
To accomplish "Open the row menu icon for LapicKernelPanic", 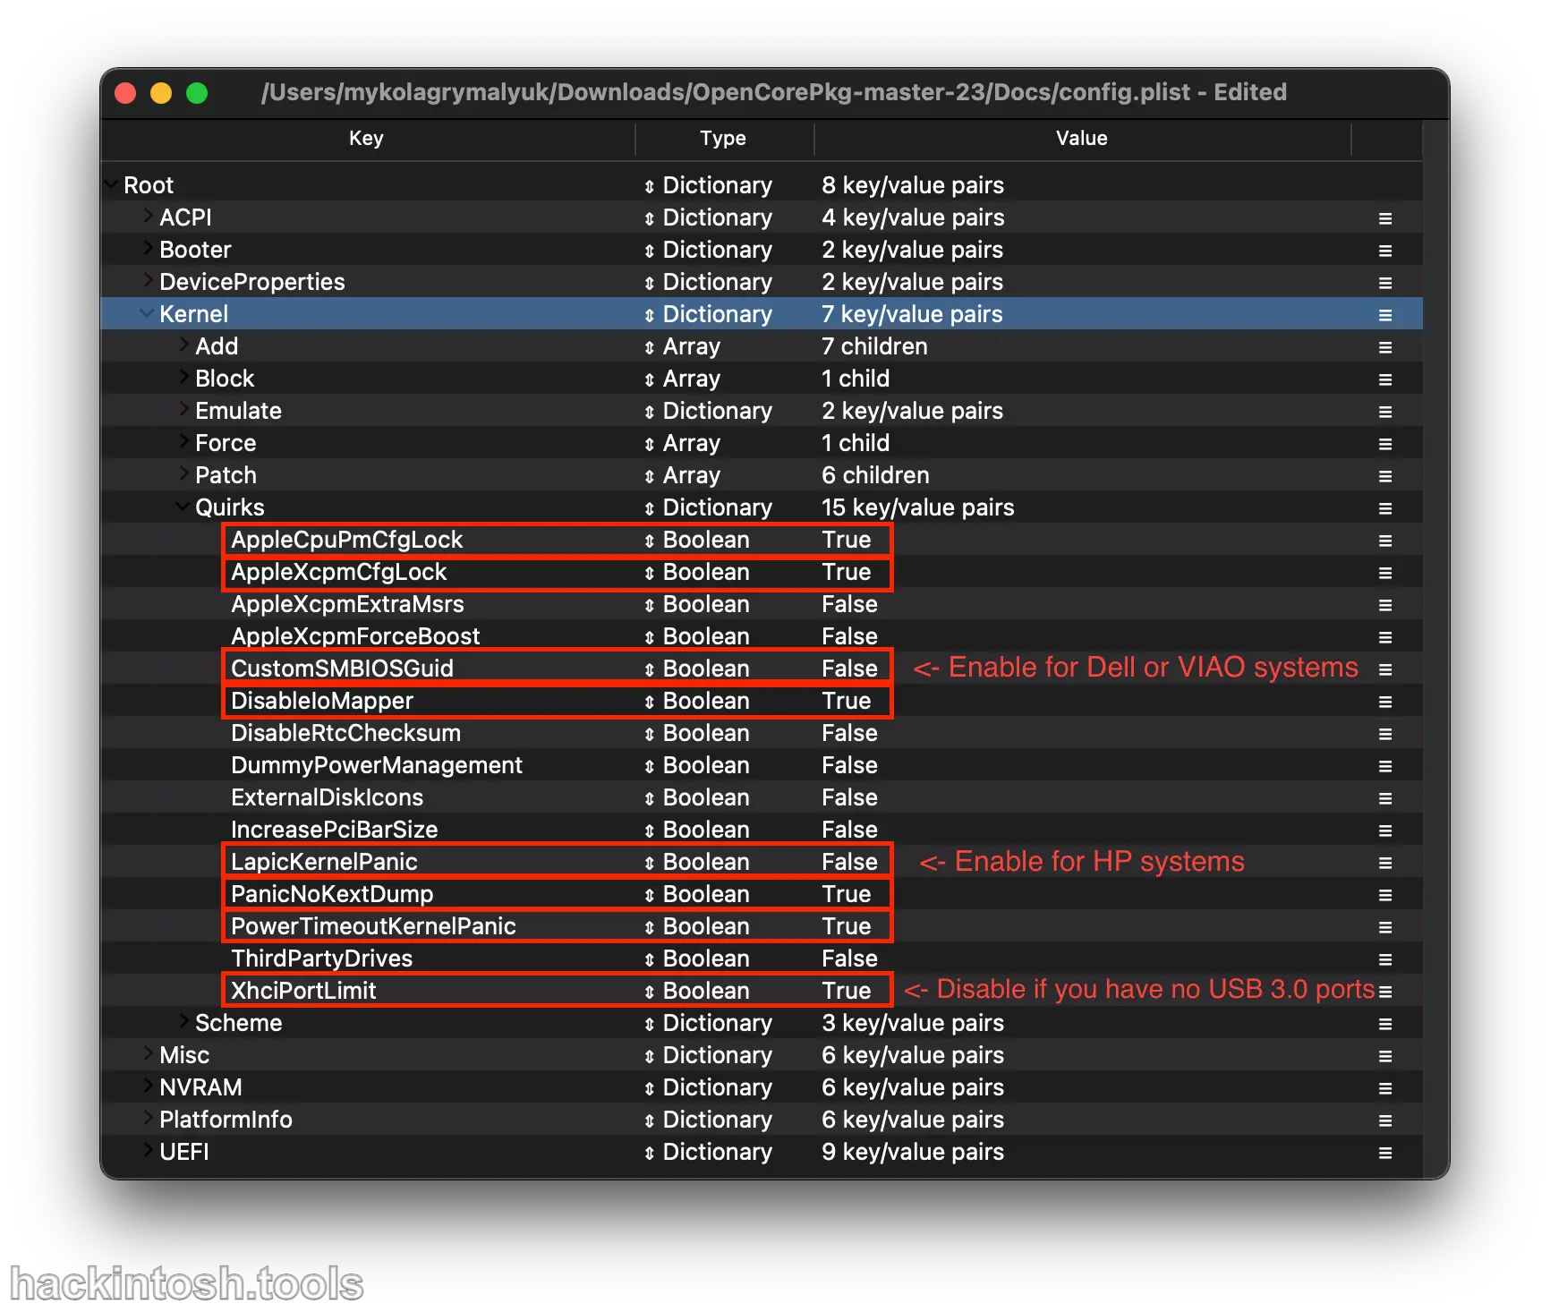I will [x=1385, y=863].
